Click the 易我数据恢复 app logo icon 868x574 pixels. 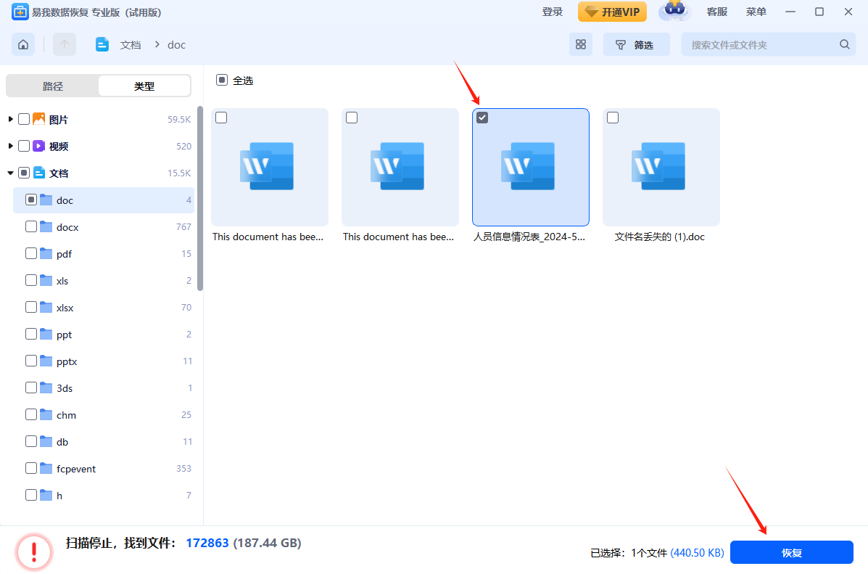[x=20, y=12]
